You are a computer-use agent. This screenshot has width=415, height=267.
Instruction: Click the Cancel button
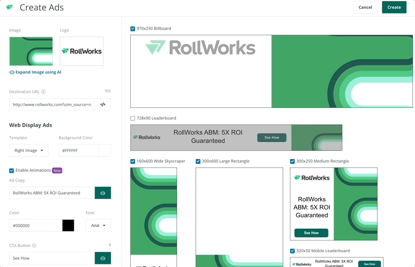[365, 7]
